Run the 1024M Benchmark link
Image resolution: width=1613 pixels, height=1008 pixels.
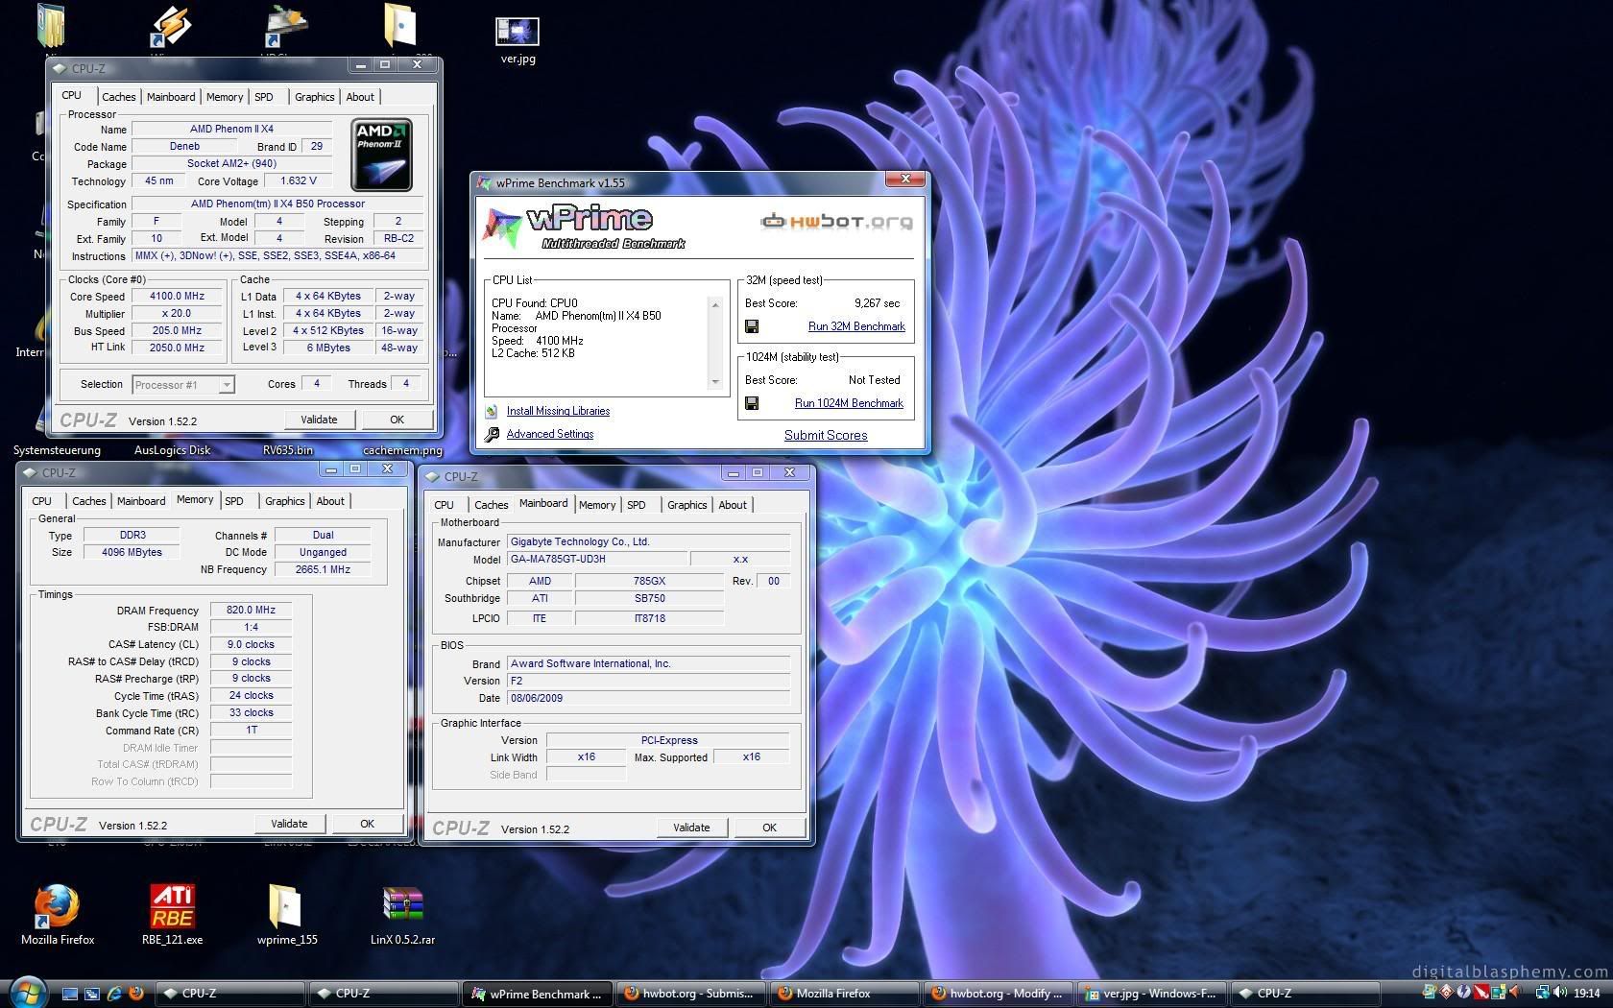pos(849,403)
